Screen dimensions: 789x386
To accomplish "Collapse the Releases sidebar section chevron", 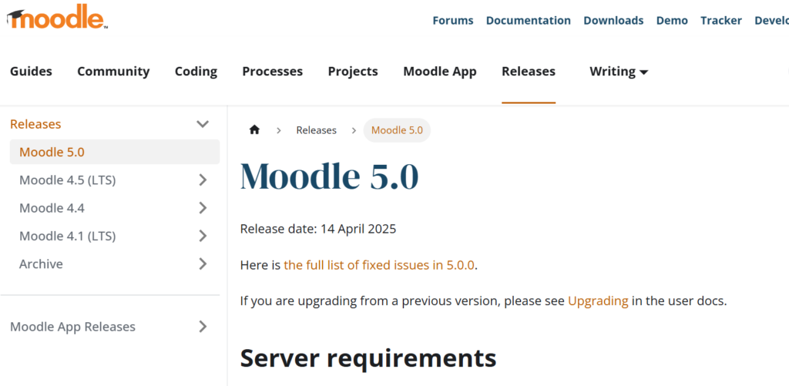I will coord(203,124).
